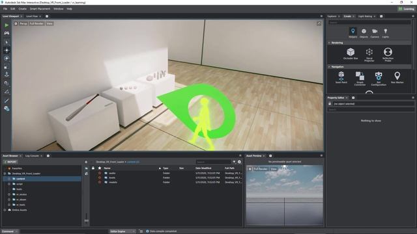Click the gamepad icon below Play
This screenshot has width=417, height=234.
coord(7,33)
